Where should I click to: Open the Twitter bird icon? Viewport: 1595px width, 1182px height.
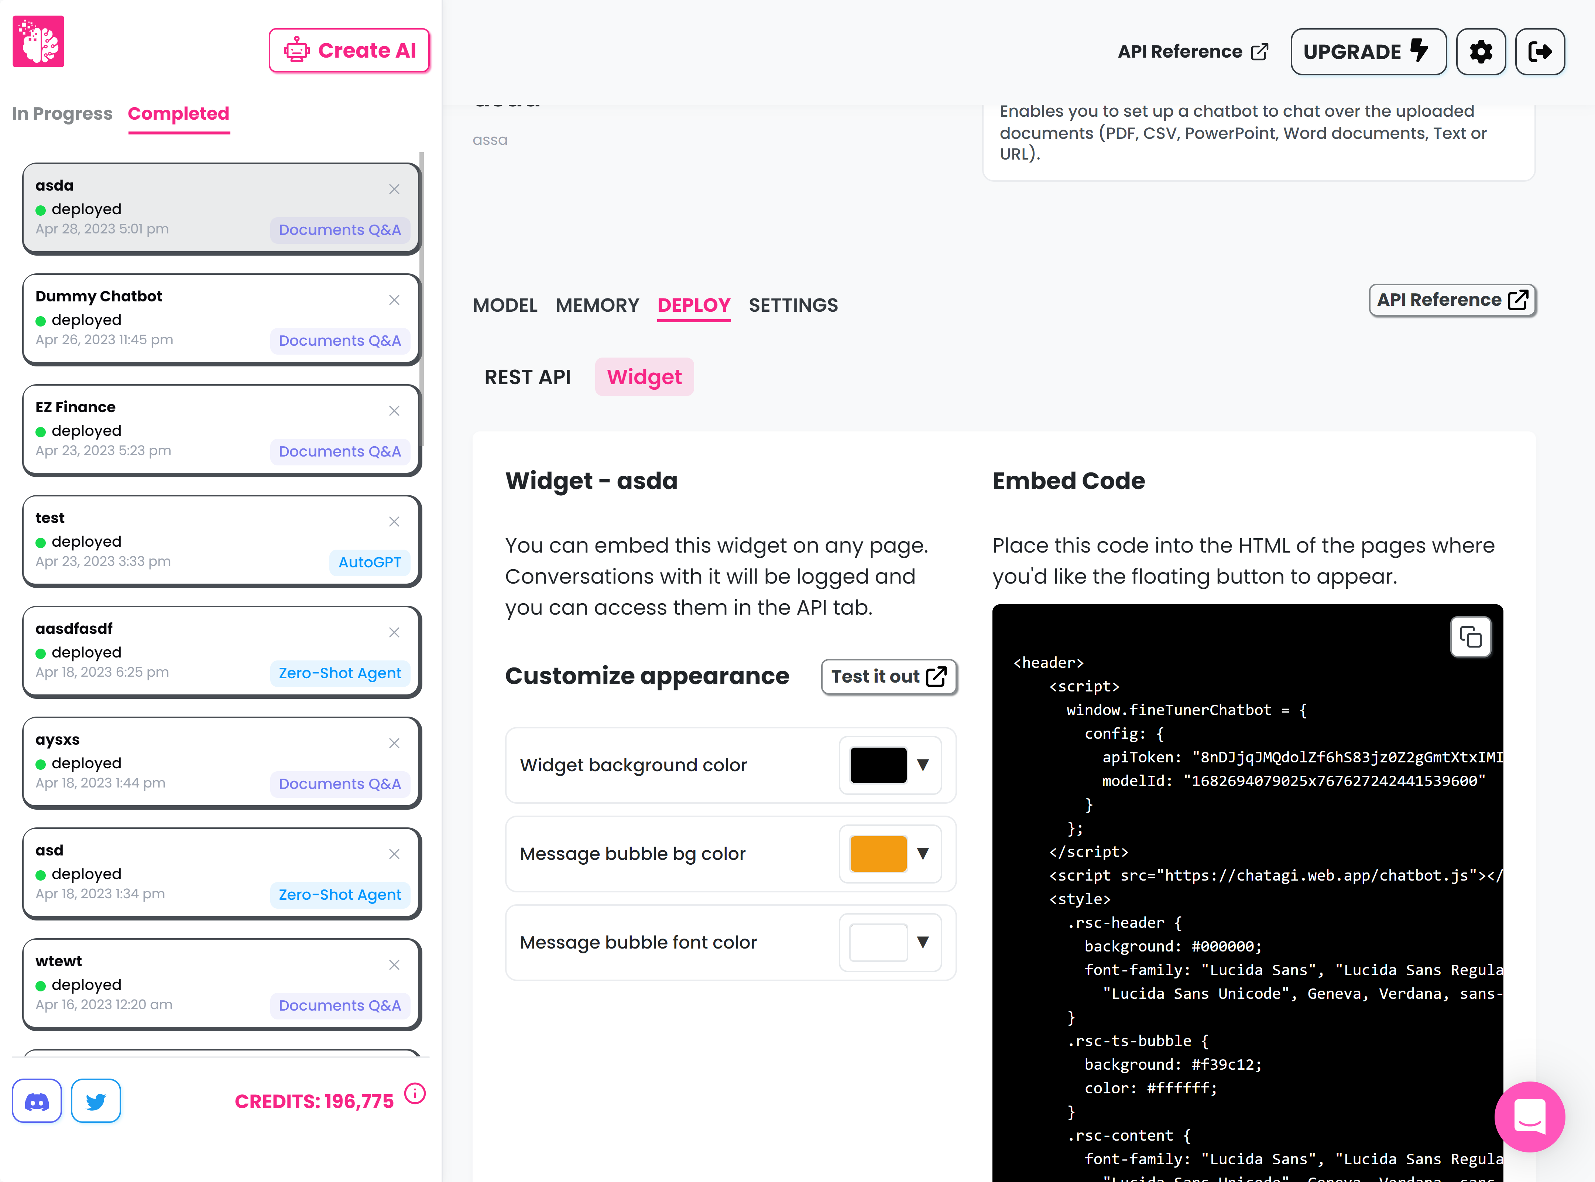coord(96,1100)
